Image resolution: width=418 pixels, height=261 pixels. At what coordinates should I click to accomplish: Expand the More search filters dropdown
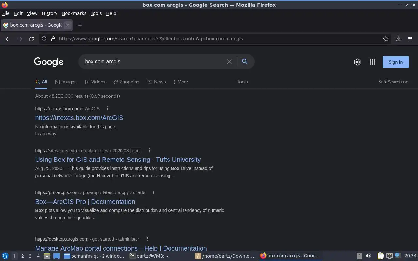pos(181,82)
